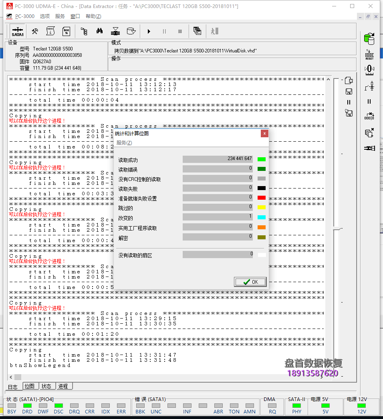Click the SATA1 port selection icon
383x419 pixels.
pos(18,31)
